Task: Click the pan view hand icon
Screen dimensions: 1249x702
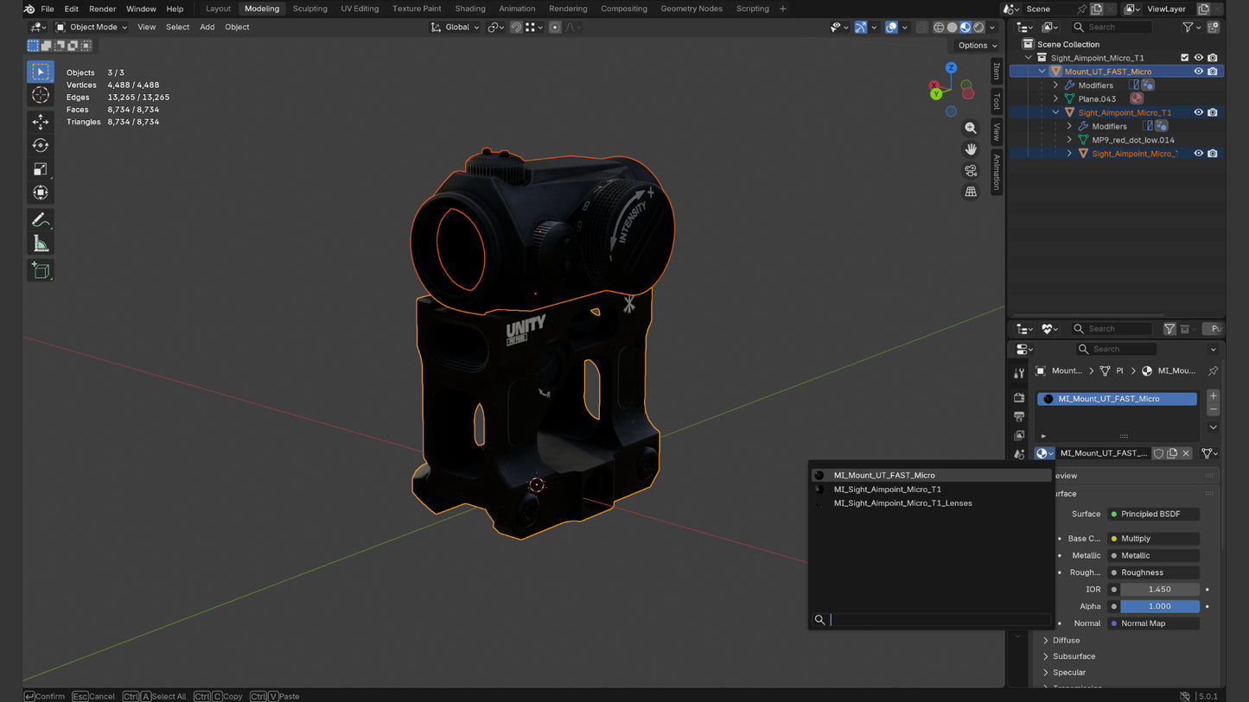Action: click(971, 149)
